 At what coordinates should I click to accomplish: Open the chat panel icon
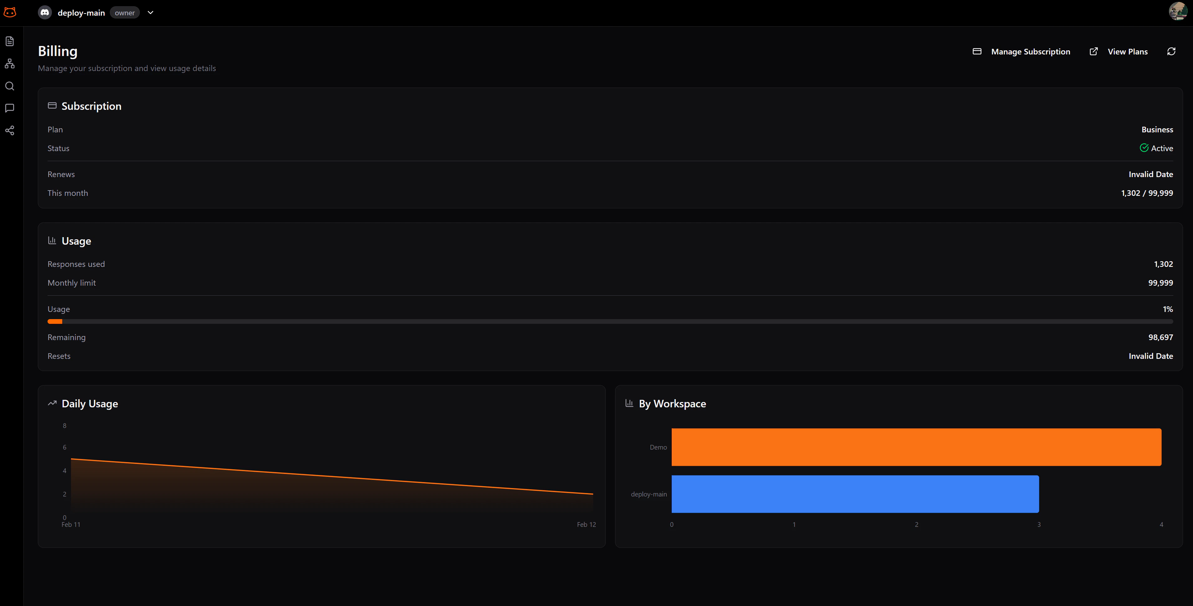click(x=10, y=108)
